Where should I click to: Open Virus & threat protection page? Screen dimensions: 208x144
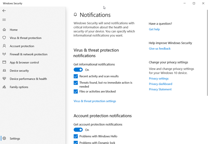tap(33, 38)
